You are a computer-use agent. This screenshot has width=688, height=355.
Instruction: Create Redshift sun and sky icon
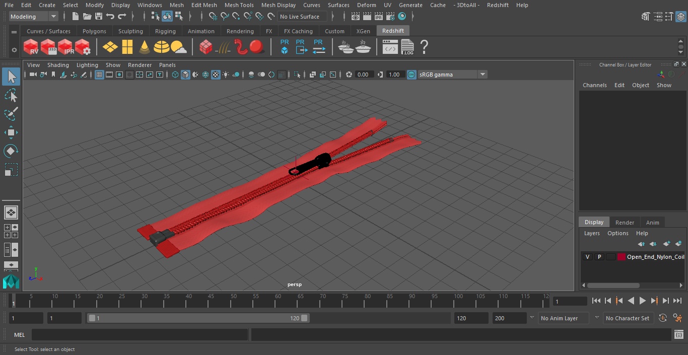179,47
